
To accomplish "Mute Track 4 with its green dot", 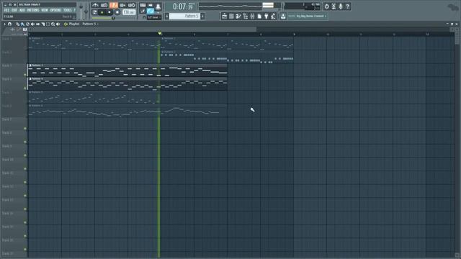I will point(25,88).
